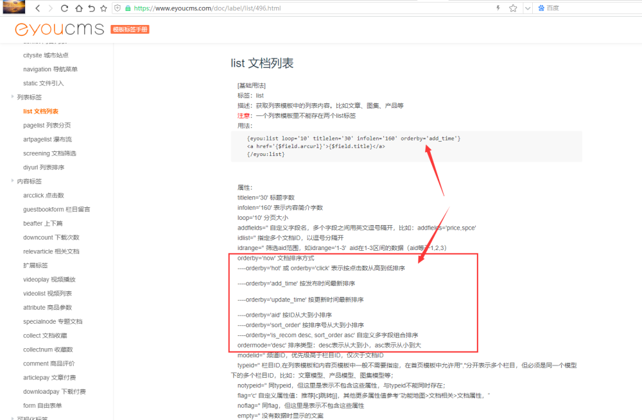This screenshot has height=420, width=642.
Task: Open videolist 视频列表 entry
Action: click(x=48, y=293)
